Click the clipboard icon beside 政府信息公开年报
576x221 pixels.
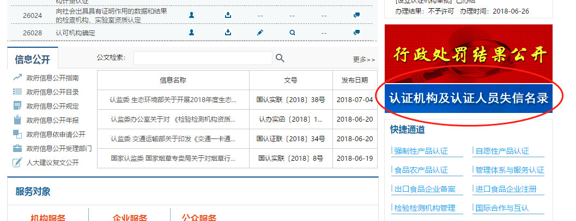click(x=17, y=120)
